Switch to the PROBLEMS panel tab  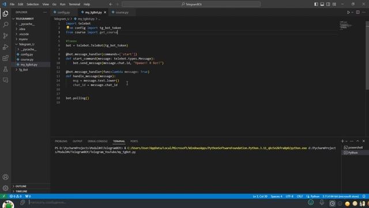click(61, 141)
